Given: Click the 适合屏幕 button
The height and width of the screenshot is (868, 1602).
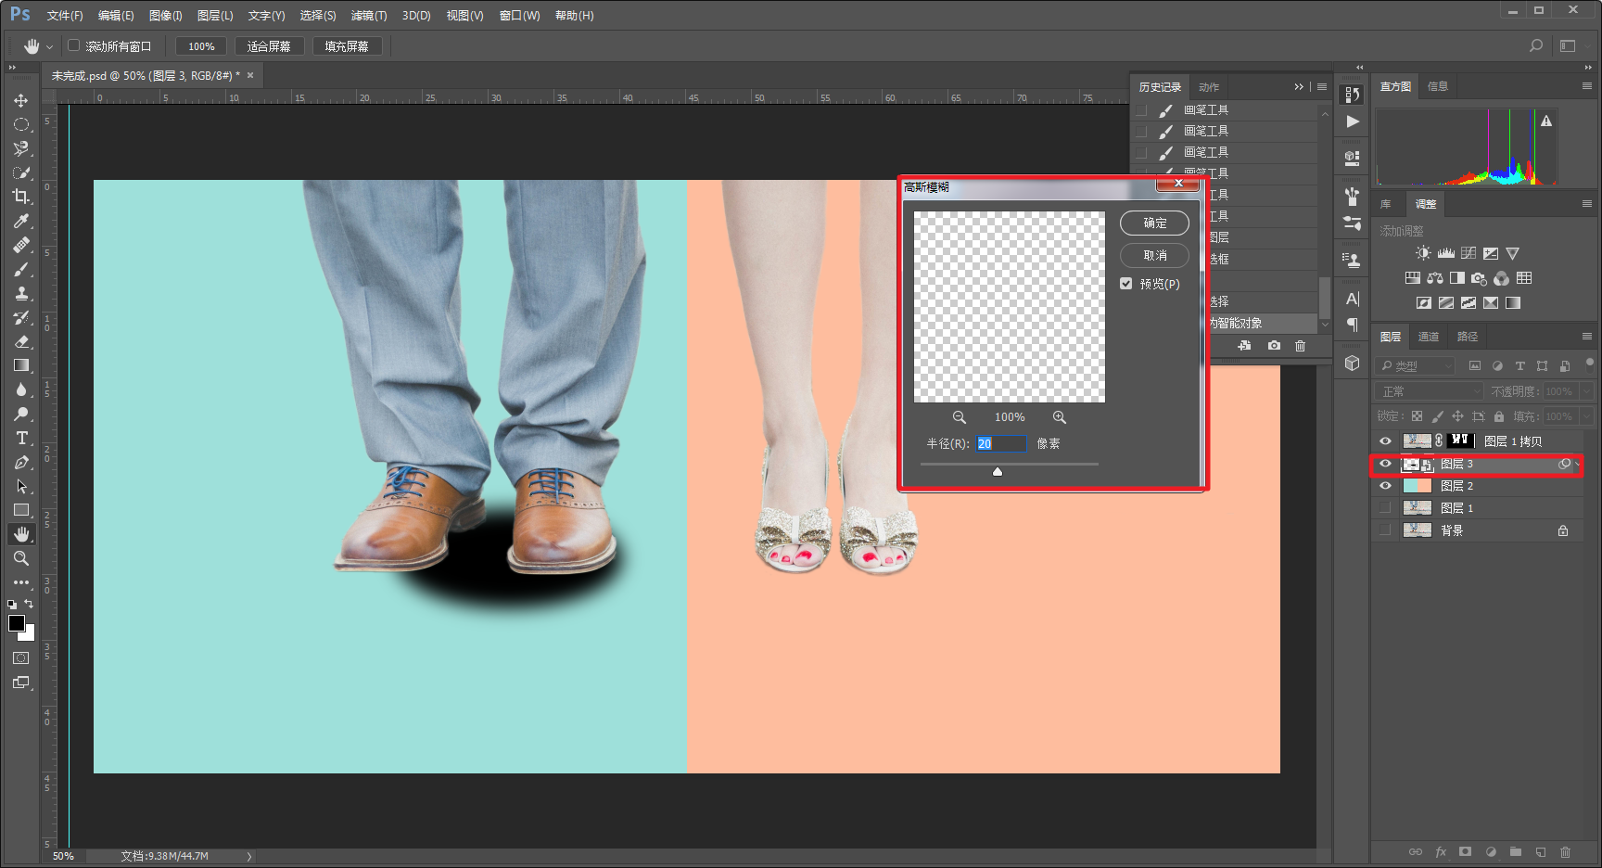Looking at the screenshot, I should coord(269,46).
